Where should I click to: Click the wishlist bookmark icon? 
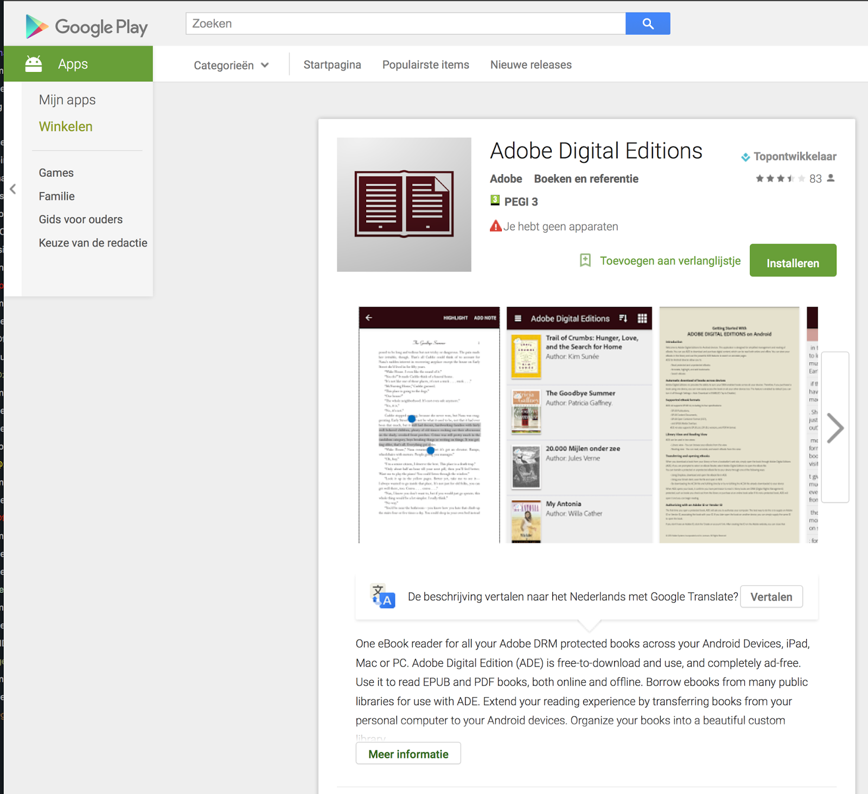tap(585, 260)
